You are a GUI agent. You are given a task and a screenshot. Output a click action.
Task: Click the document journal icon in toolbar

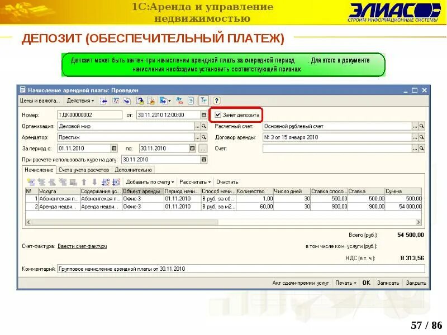point(116,100)
